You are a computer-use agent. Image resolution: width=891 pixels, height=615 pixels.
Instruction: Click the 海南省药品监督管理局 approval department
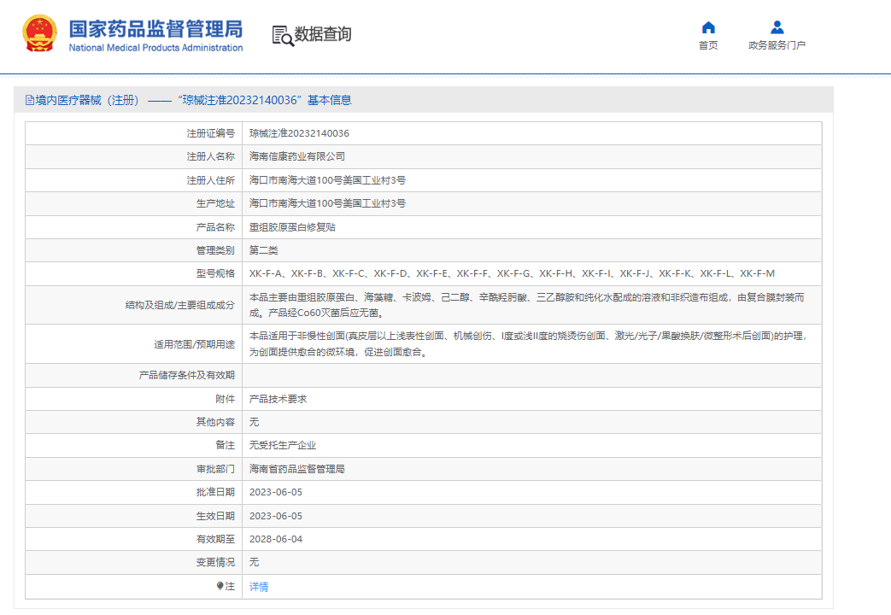pyautogui.click(x=297, y=469)
